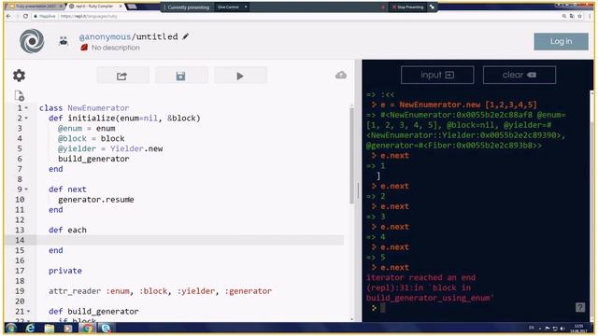The height and width of the screenshot is (336, 598).
Task: Click the console vertical scrollbar
Action: click(591, 205)
